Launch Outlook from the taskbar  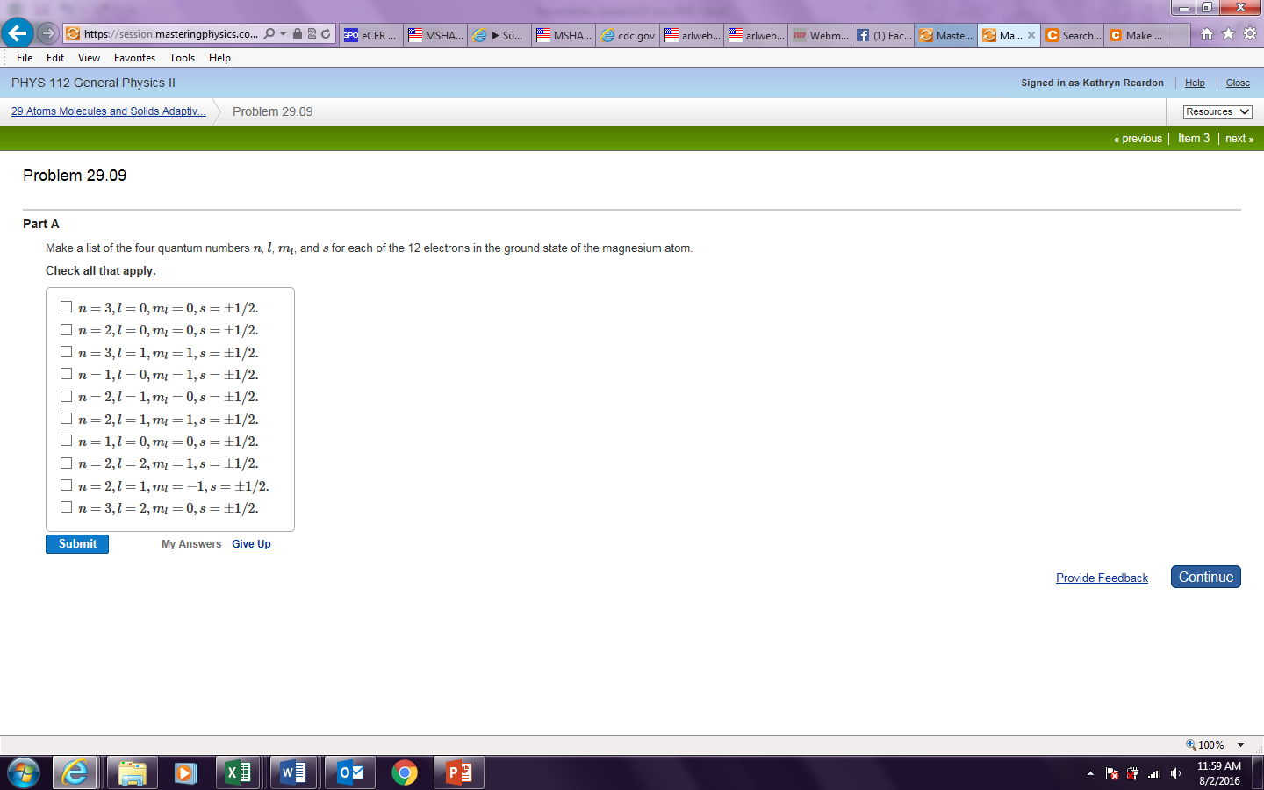point(349,772)
